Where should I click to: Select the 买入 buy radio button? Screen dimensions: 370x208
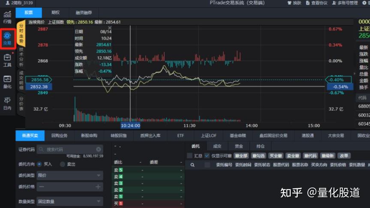(39, 164)
